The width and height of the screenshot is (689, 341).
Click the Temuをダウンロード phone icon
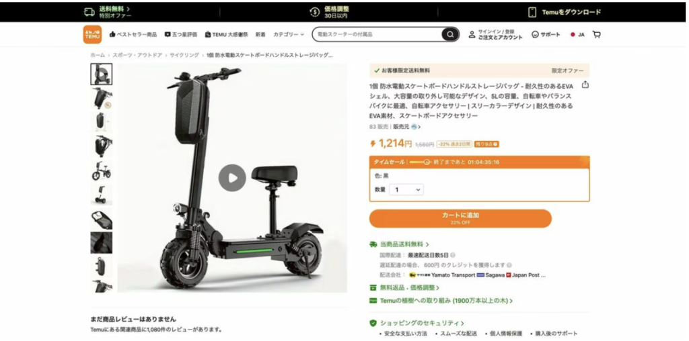click(x=532, y=12)
